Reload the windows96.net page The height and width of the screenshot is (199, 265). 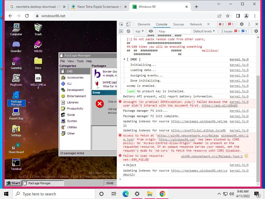tap(27, 16)
